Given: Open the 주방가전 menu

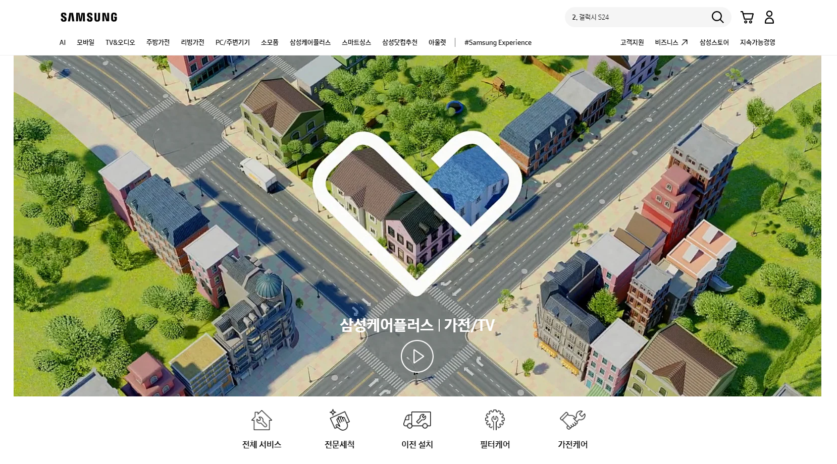Looking at the screenshot, I should click(158, 42).
